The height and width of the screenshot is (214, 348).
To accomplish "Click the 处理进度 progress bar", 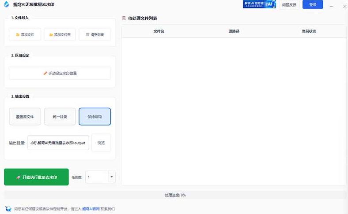I will (x=175, y=195).
